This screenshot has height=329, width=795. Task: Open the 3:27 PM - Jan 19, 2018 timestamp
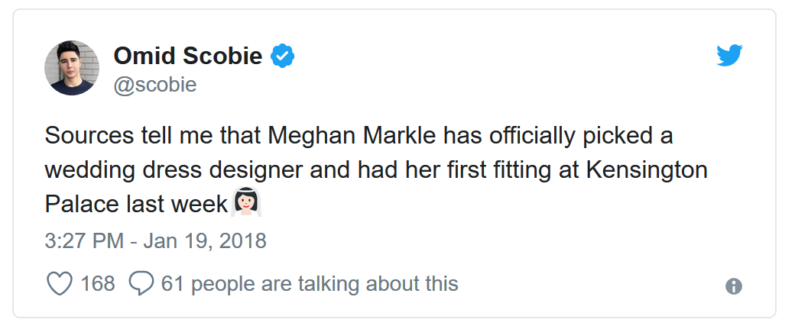155,241
